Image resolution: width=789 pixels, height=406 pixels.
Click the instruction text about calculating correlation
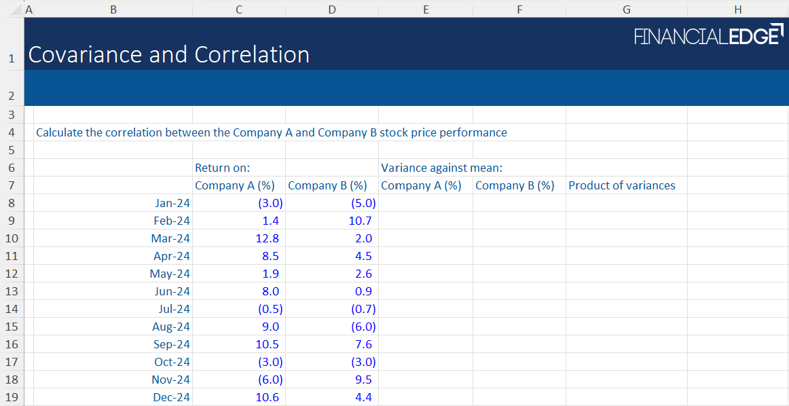pyautogui.click(x=272, y=132)
